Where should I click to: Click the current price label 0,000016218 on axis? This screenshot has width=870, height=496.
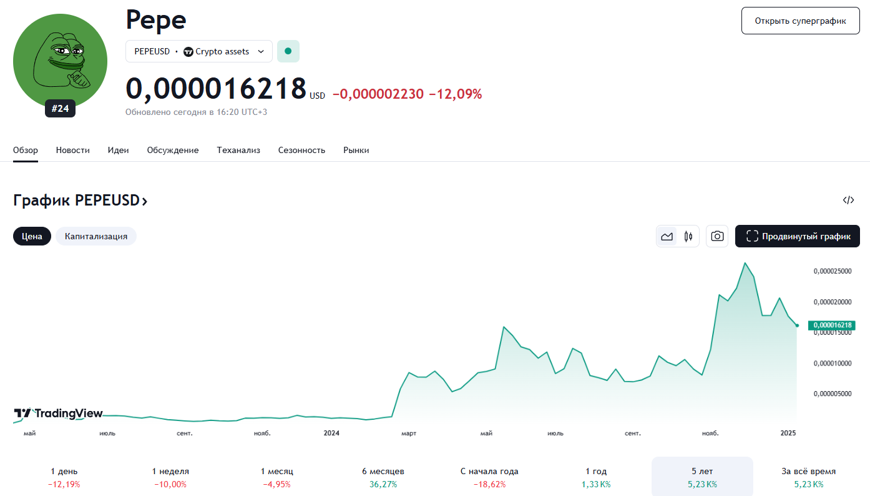pos(831,325)
